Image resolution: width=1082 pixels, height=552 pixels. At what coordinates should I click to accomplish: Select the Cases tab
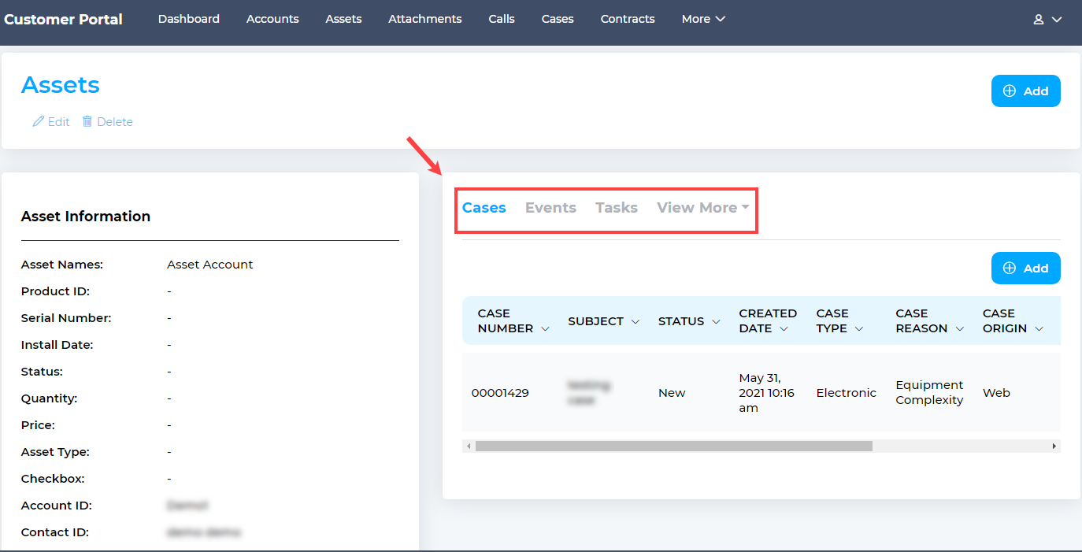click(x=484, y=208)
